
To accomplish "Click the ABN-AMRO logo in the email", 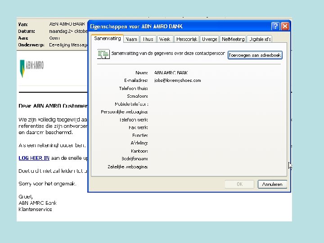I will coord(31,68).
